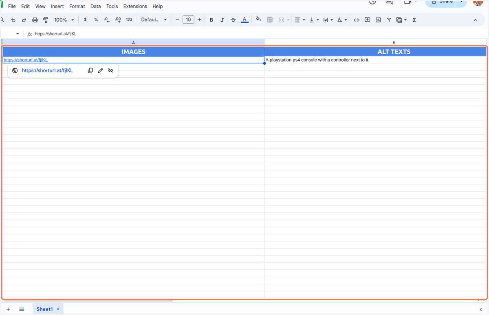The image size is (489, 315).
Task: Open horizontal align dropdown
Action: tap(300, 20)
